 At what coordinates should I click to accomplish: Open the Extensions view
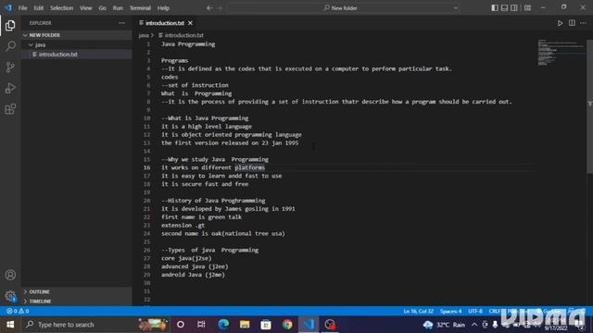10,109
